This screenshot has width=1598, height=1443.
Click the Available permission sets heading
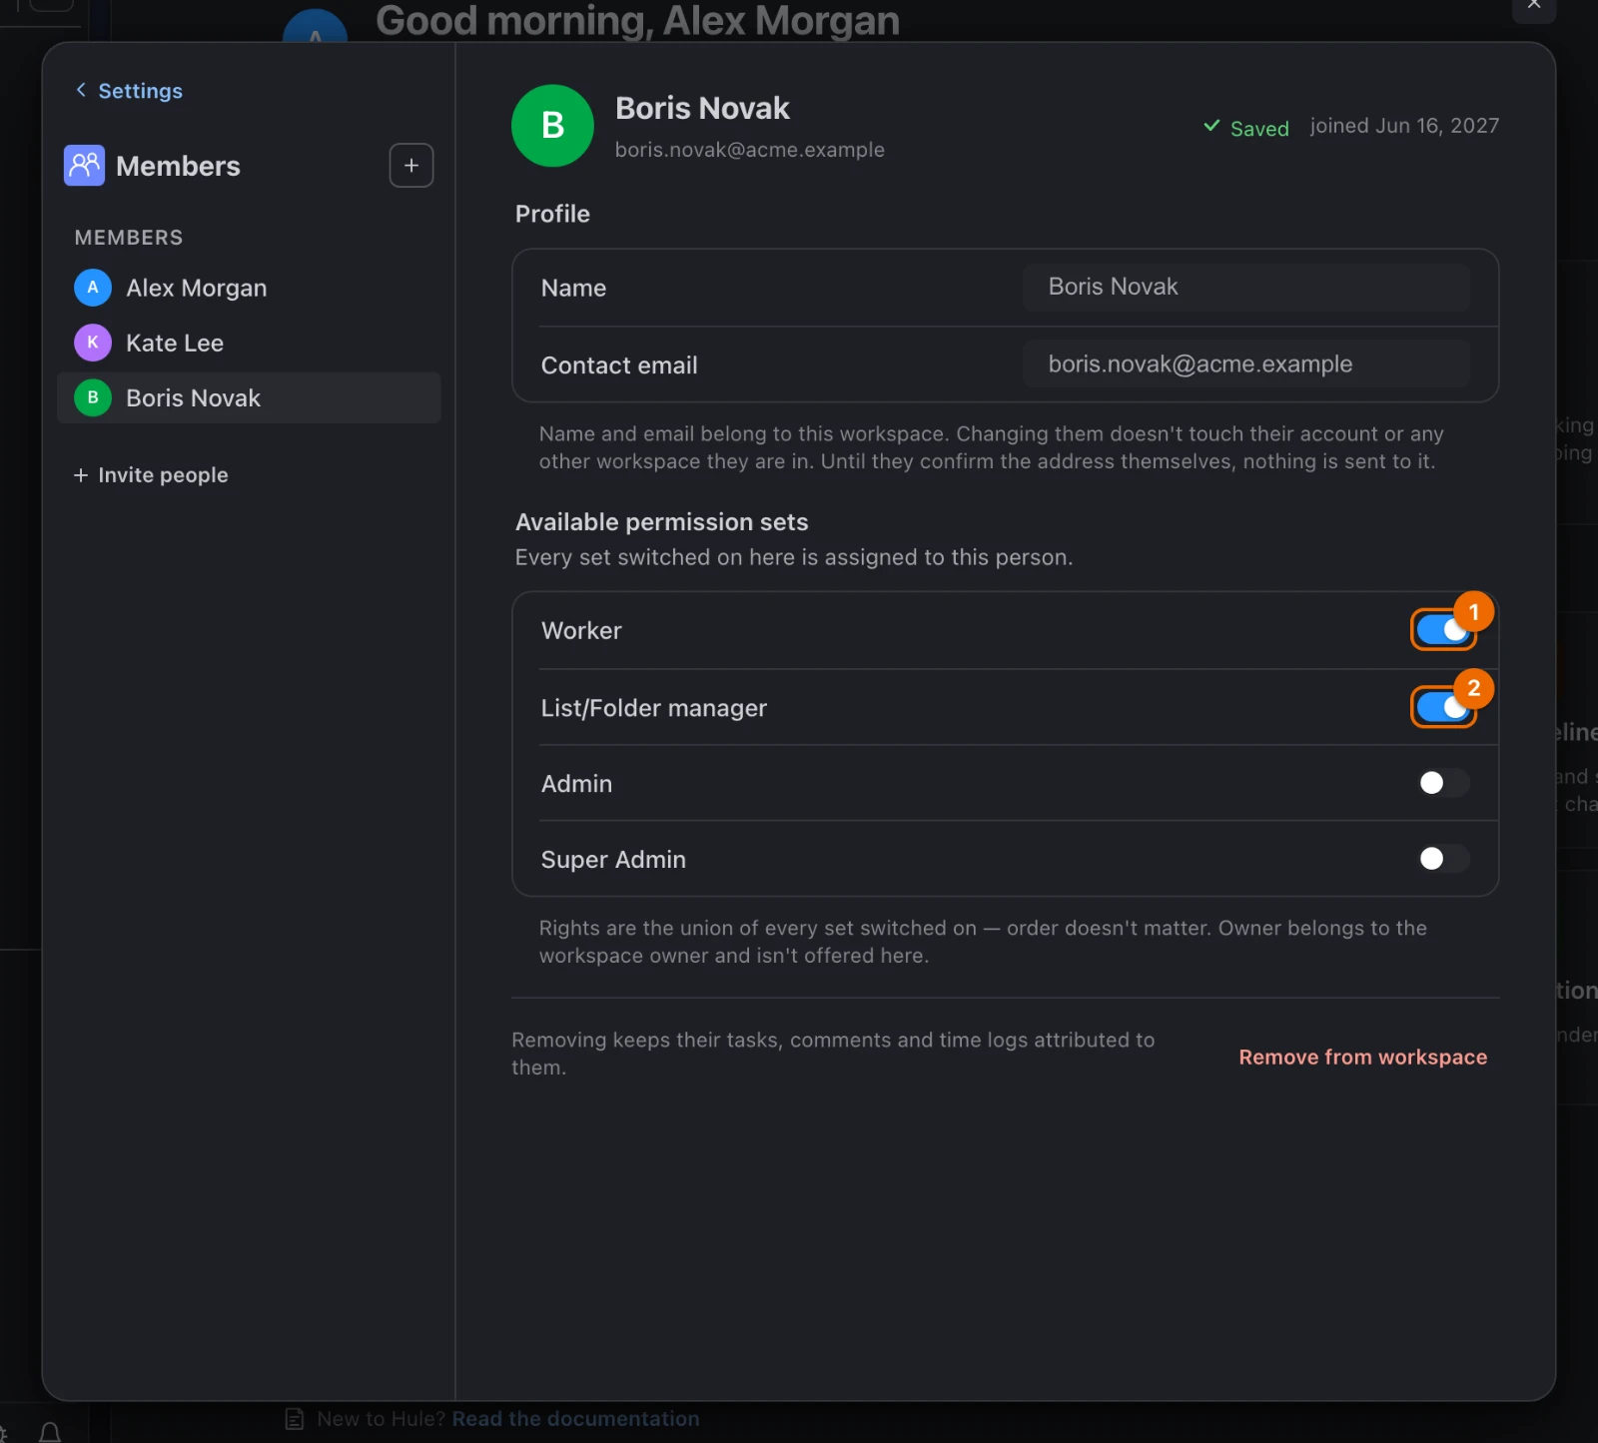point(661,522)
